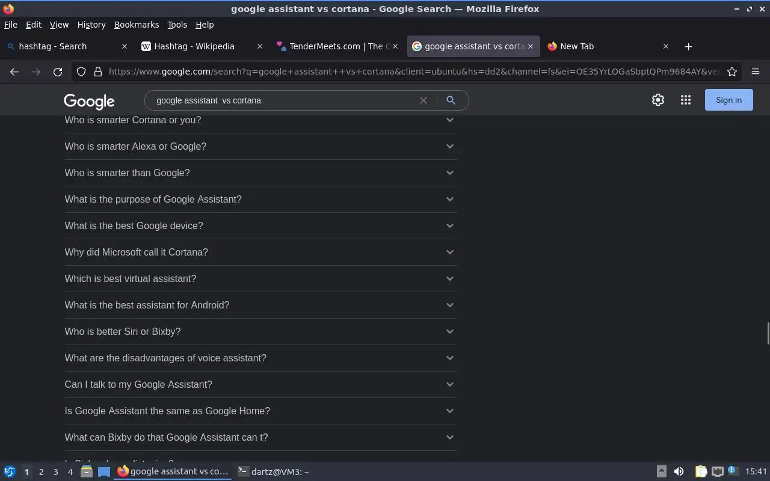Go to the Google home logo
This screenshot has height=481, width=770.
tap(89, 102)
